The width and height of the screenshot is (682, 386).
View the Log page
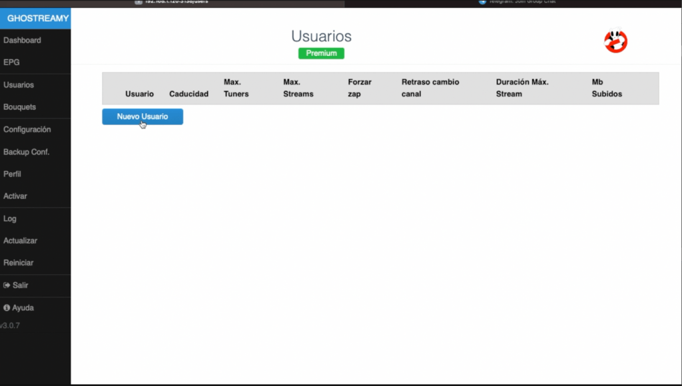click(x=10, y=219)
